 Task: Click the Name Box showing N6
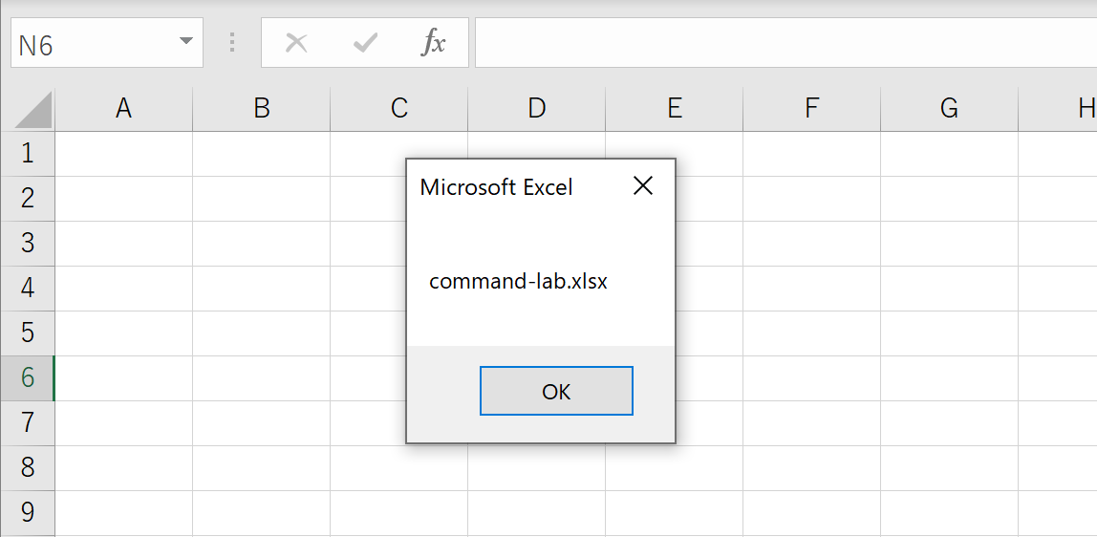pos(107,43)
